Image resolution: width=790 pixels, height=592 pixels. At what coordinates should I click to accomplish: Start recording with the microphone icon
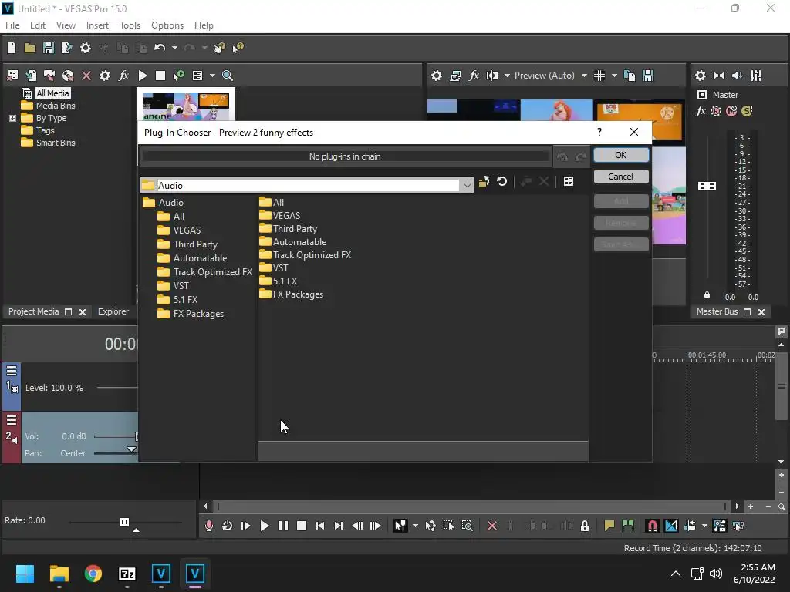(209, 526)
